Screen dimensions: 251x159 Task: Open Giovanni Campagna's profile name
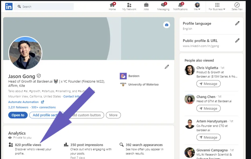click(212, 150)
